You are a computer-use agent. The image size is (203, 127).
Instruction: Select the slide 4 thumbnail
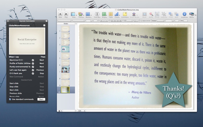point(65,49)
